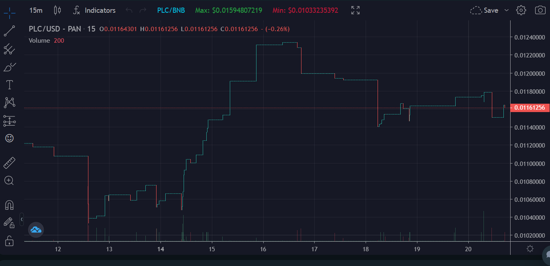550x266 pixels.
Task: Open the chart settings gear
Action: point(521,10)
